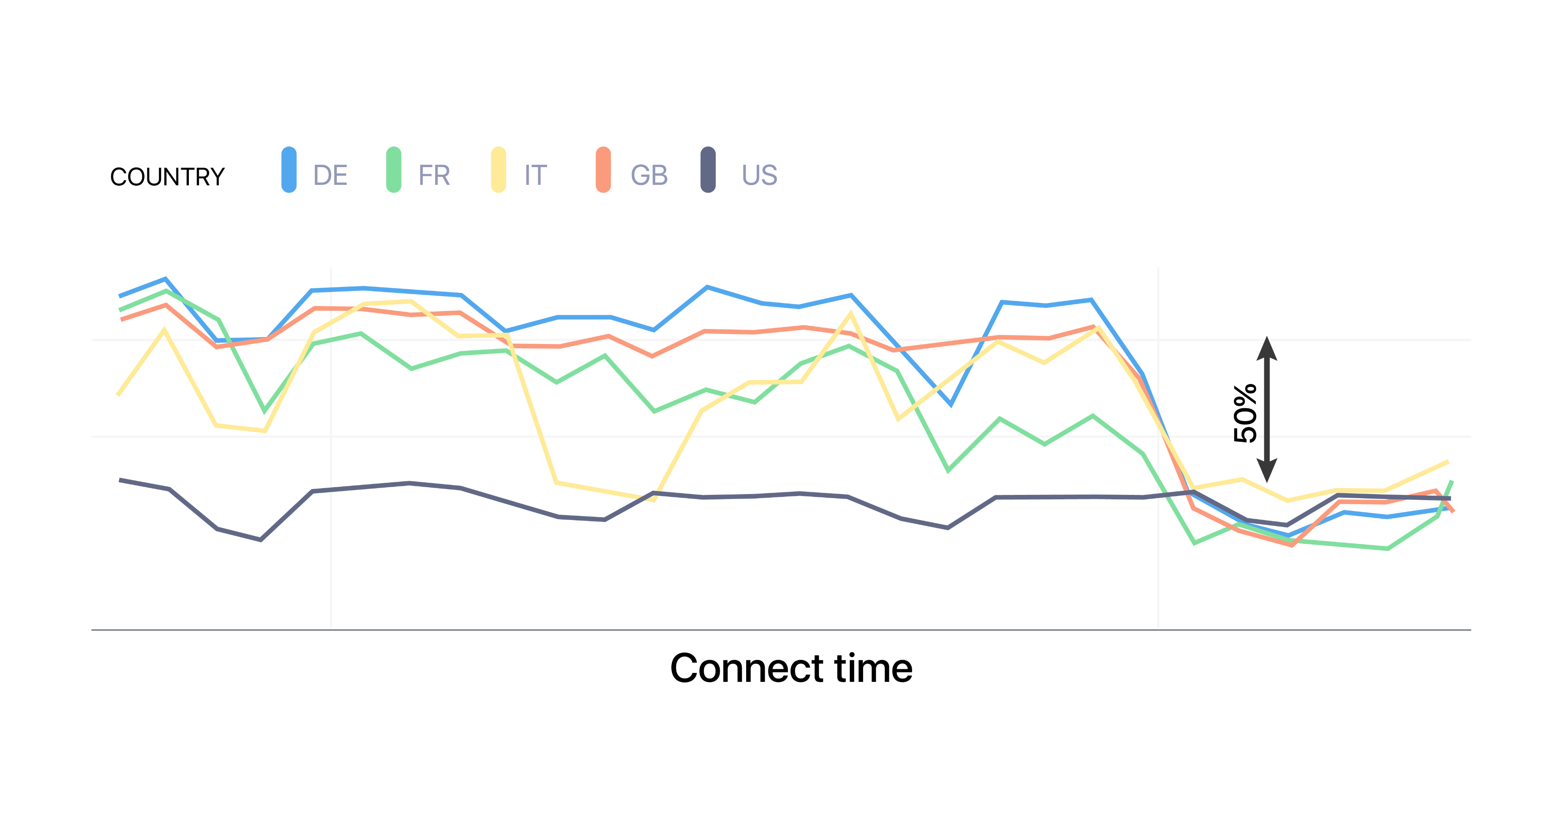Click the green FR legend swatch

pos(394,170)
